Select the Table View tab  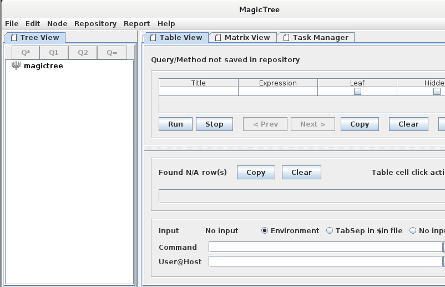tap(176, 38)
